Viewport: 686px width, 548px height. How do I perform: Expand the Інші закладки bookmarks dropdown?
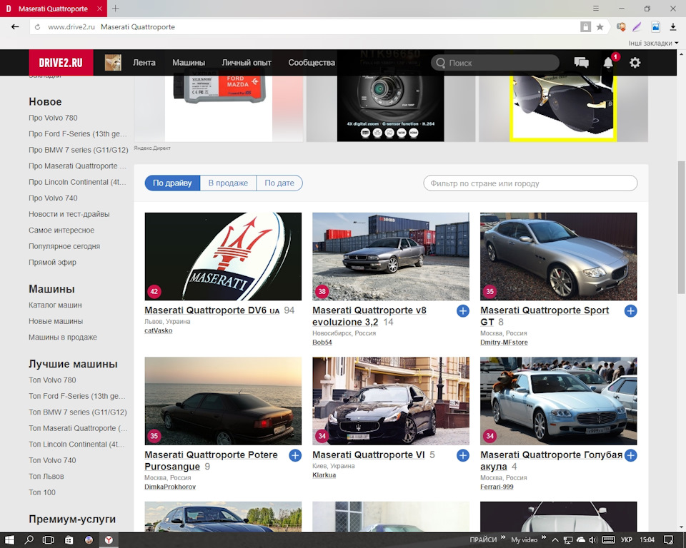653,43
